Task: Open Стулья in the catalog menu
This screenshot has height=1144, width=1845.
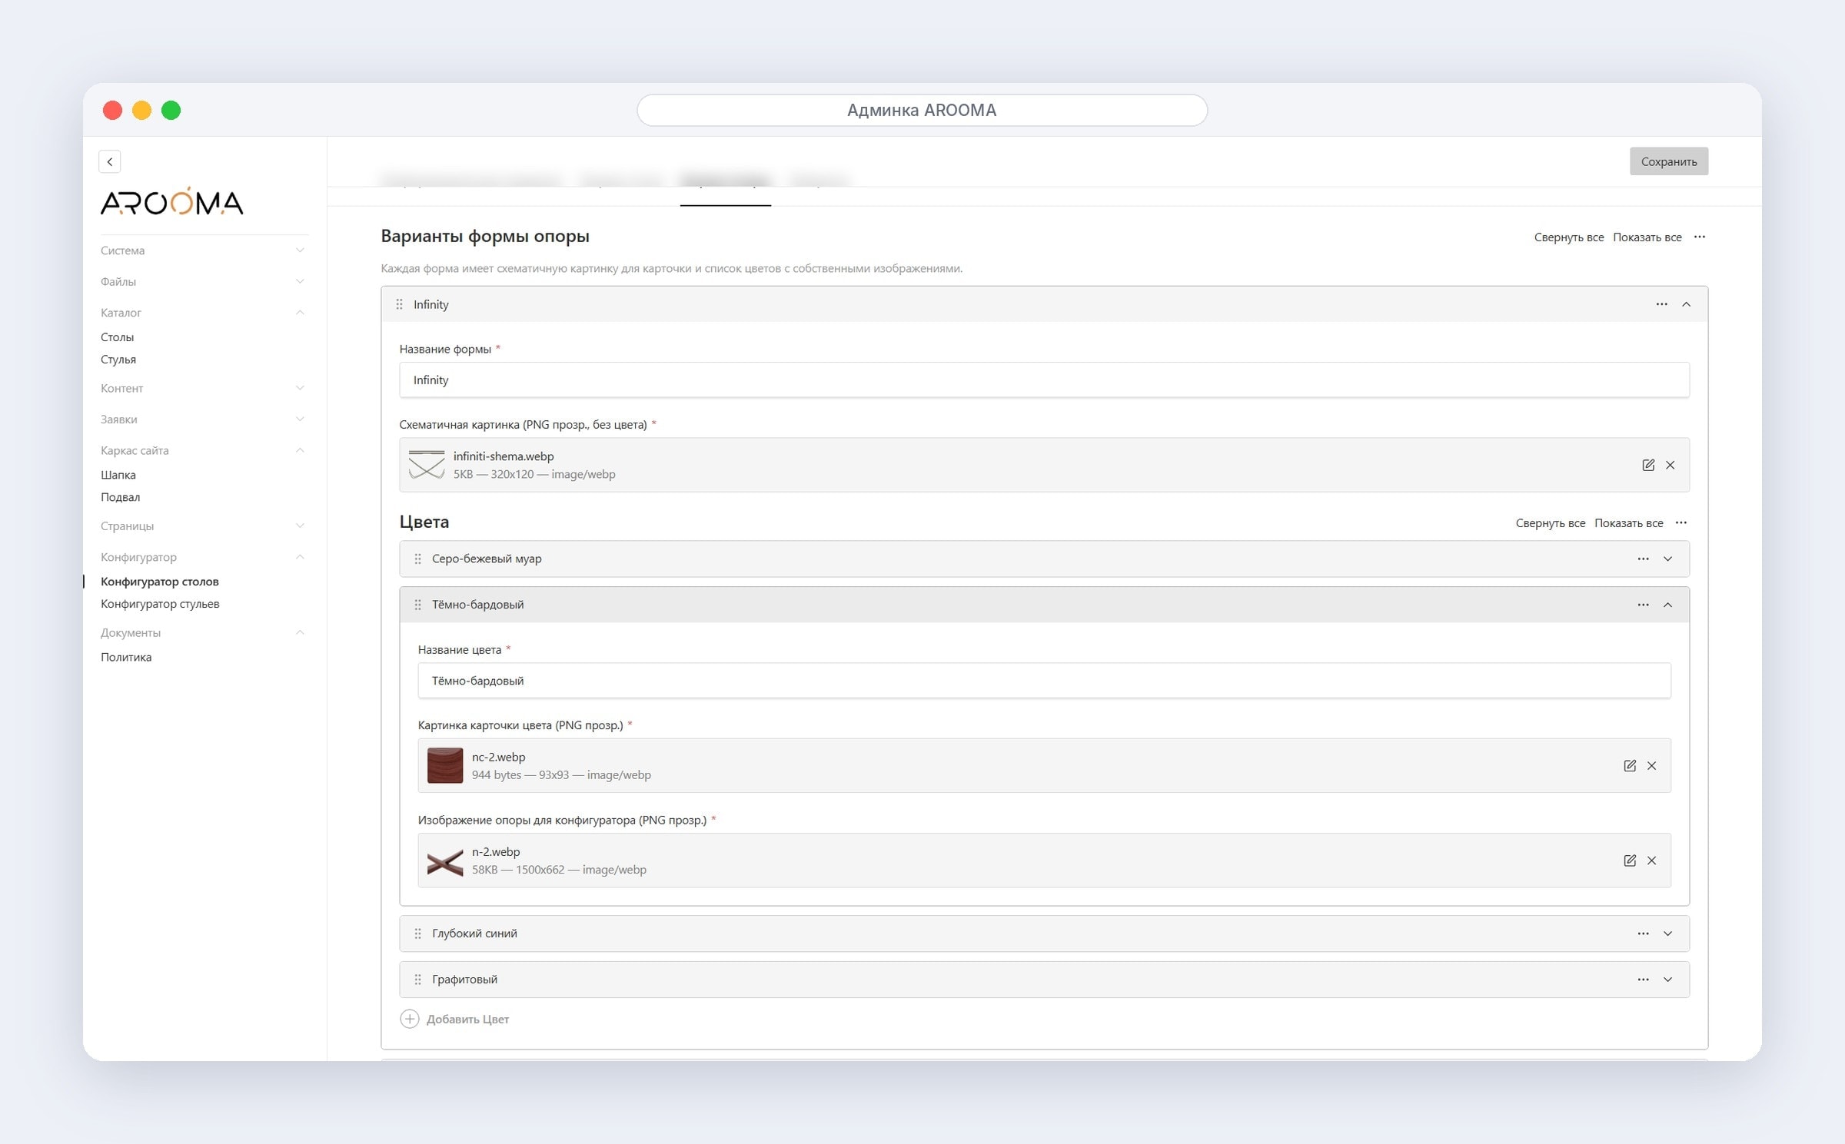Action: (x=118, y=359)
